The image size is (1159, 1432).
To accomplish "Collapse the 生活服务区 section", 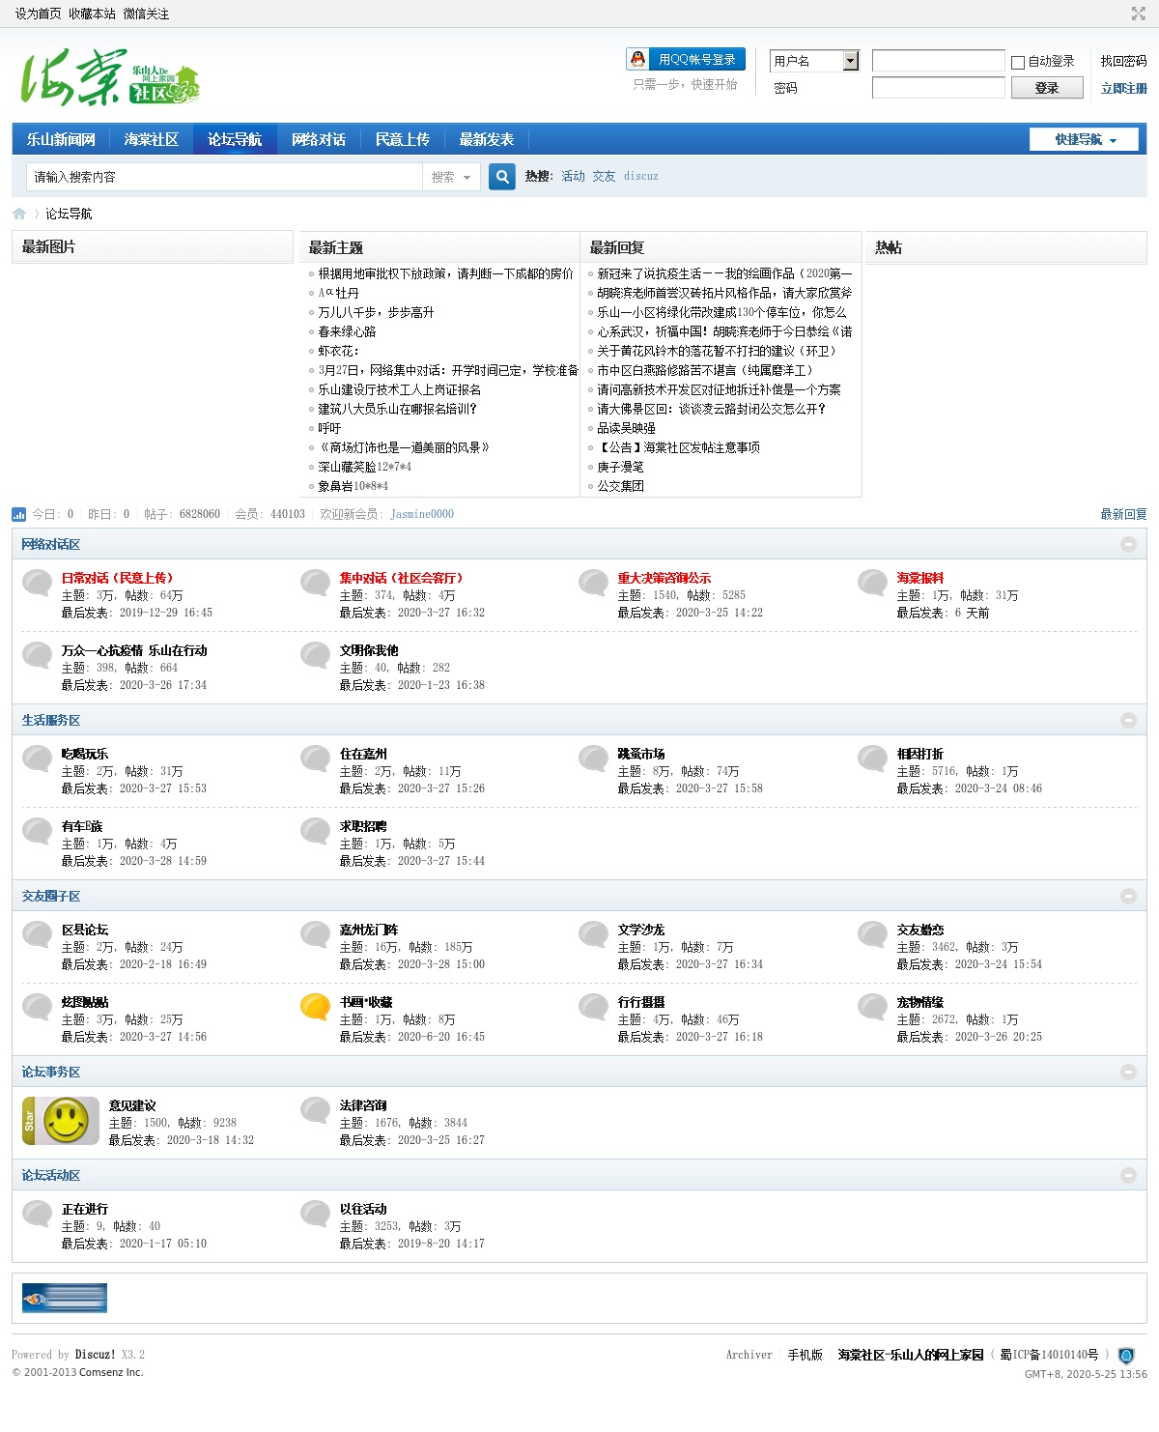I will pyautogui.click(x=1128, y=721).
